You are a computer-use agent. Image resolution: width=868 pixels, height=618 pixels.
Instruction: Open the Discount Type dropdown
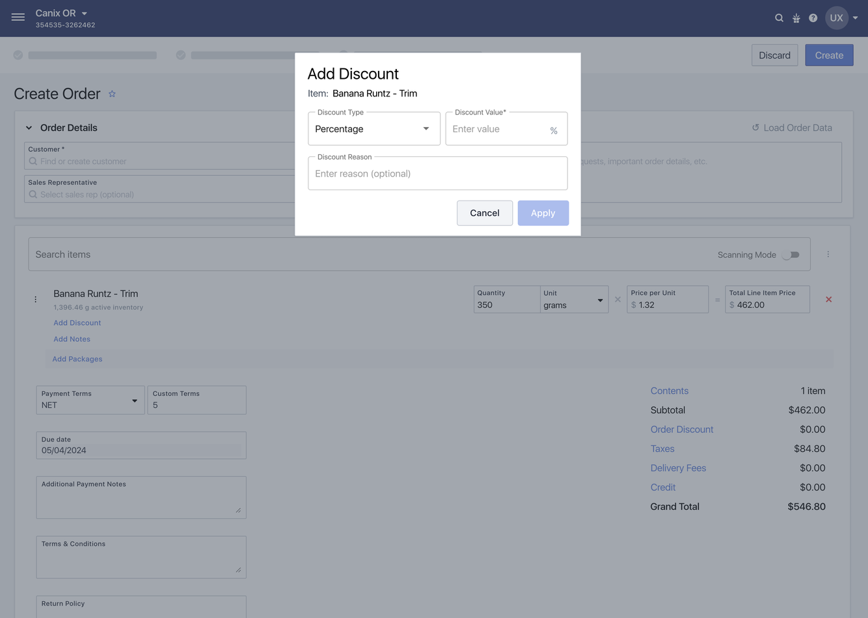pyautogui.click(x=373, y=129)
